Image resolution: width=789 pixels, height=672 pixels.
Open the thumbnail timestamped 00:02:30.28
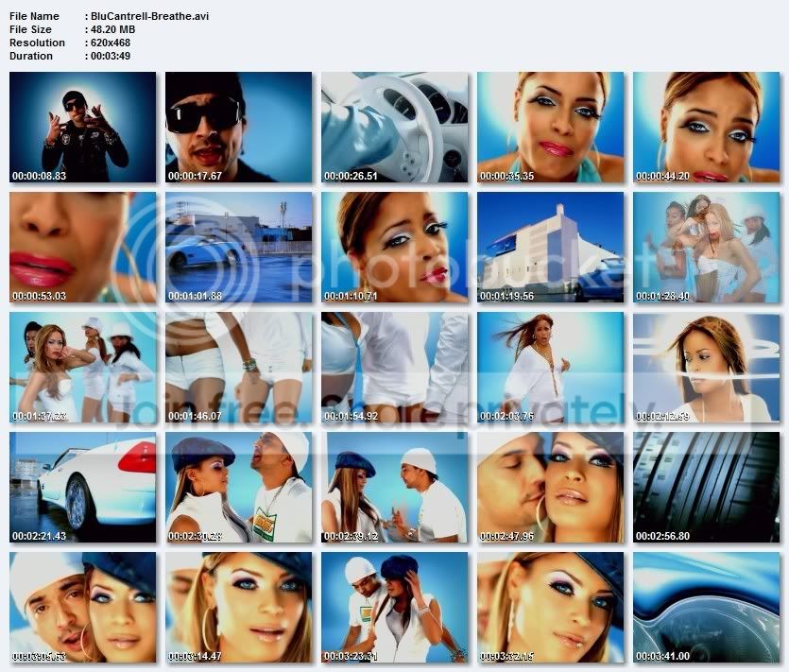tap(238, 488)
